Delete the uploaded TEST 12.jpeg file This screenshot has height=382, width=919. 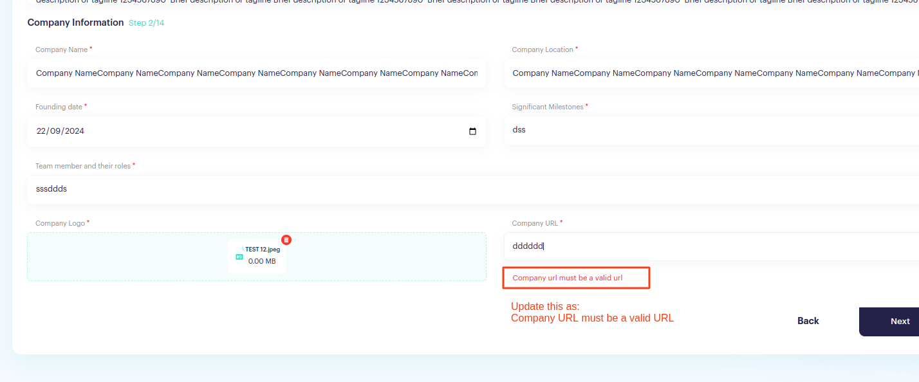[x=286, y=240]
